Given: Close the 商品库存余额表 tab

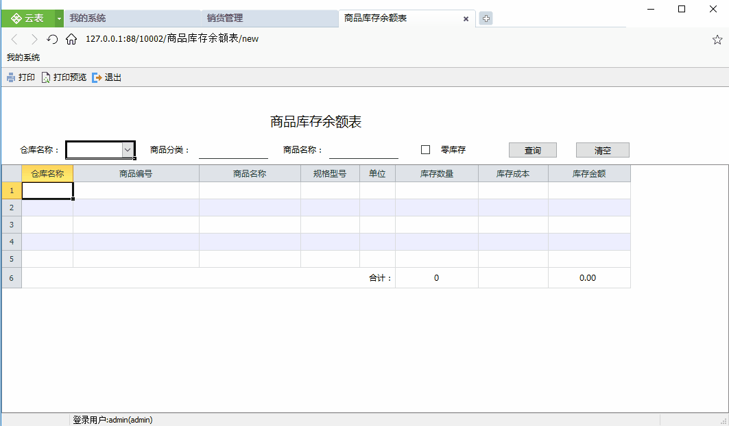Looking at the screenshot, I should pyautogui.click(x=466, y=18).
